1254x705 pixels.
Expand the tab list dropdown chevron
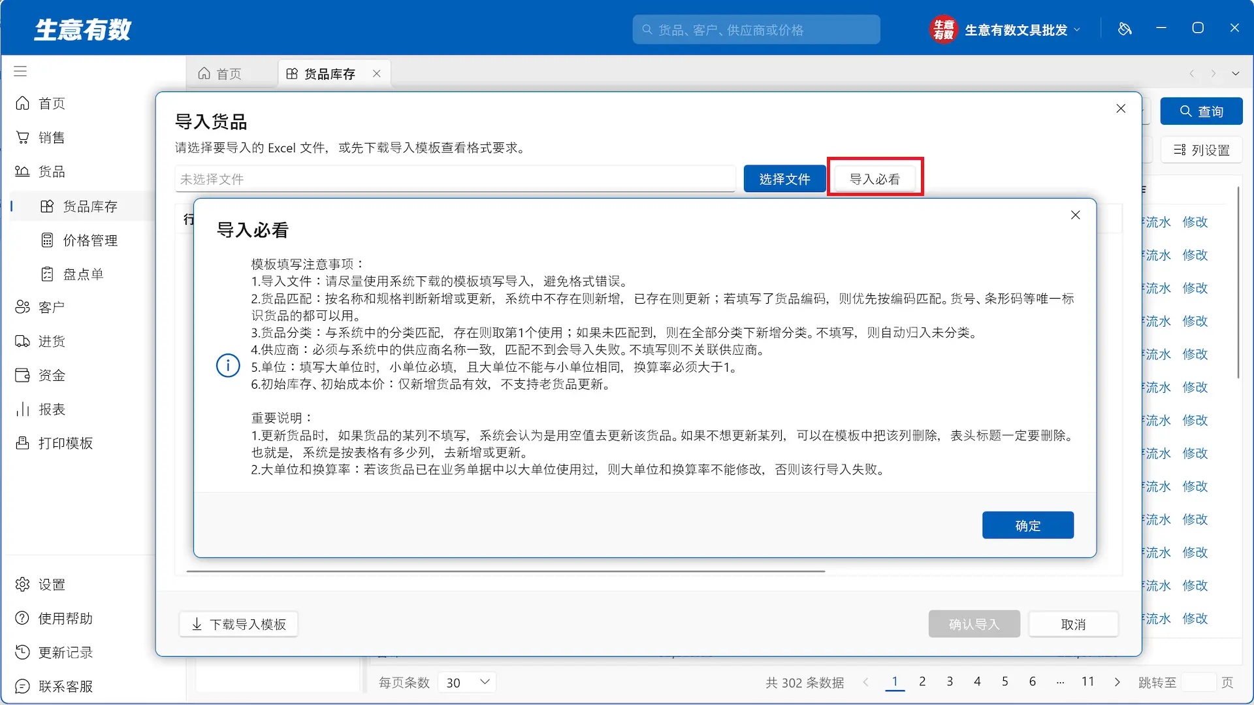coord(1235,74)
